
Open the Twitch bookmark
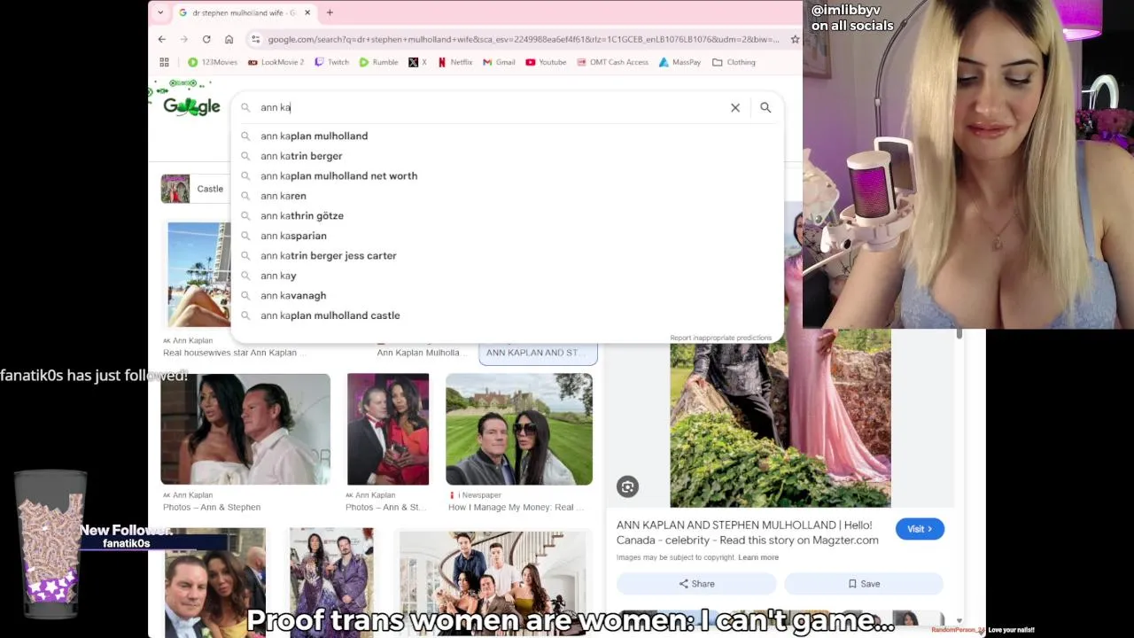pyautogui.click(x=332, y=62)
